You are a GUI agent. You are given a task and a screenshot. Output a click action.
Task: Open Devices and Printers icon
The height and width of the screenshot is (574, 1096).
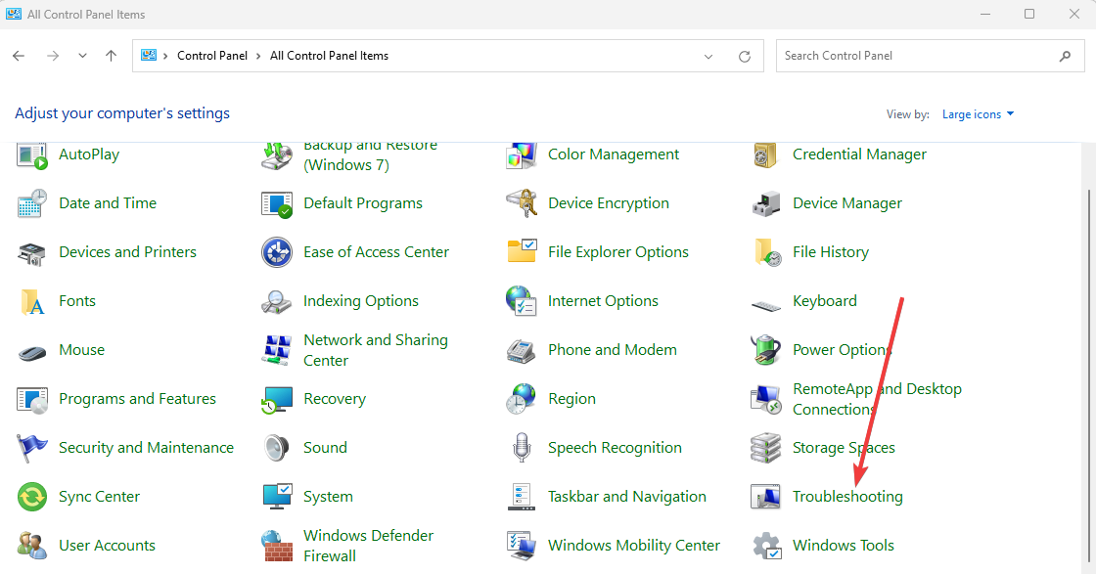pos(31,253)
